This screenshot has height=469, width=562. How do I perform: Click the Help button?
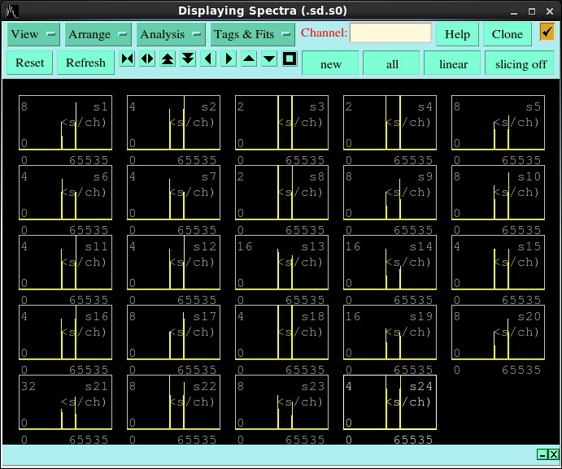(457, 34)
